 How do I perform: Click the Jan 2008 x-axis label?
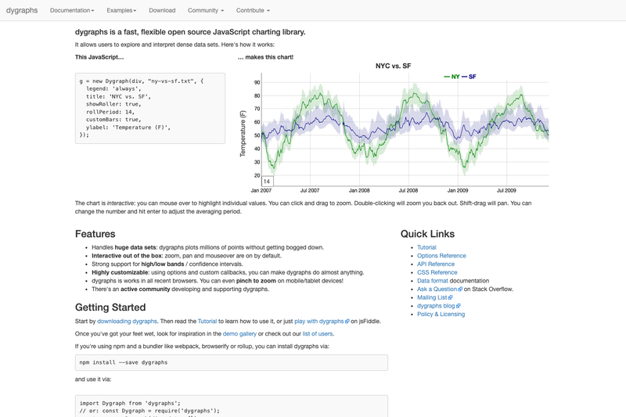359,191
